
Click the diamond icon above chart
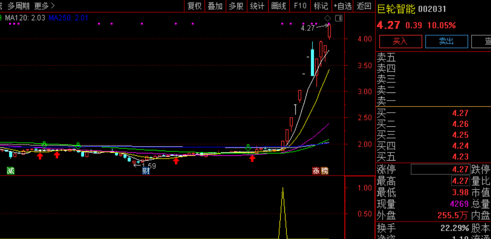point(327,18)
